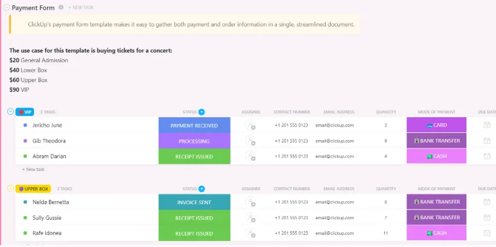Open Abram Darian's CASH payment mode
496x247 pixels.
point(436,156)
